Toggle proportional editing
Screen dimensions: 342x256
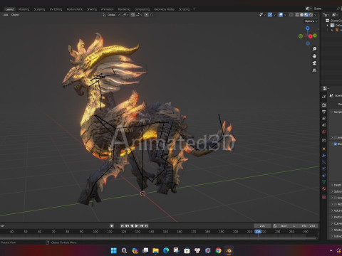(x=146, y=15)
